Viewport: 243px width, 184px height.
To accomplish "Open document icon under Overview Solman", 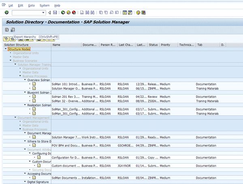I will pyautogui.click(x=34, y=84).
